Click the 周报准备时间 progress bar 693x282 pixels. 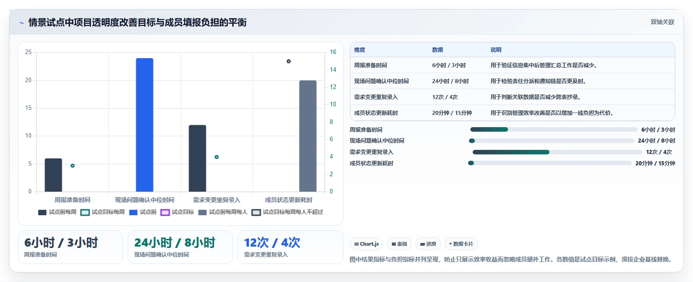pyautogui.click(x=554, y=129)
